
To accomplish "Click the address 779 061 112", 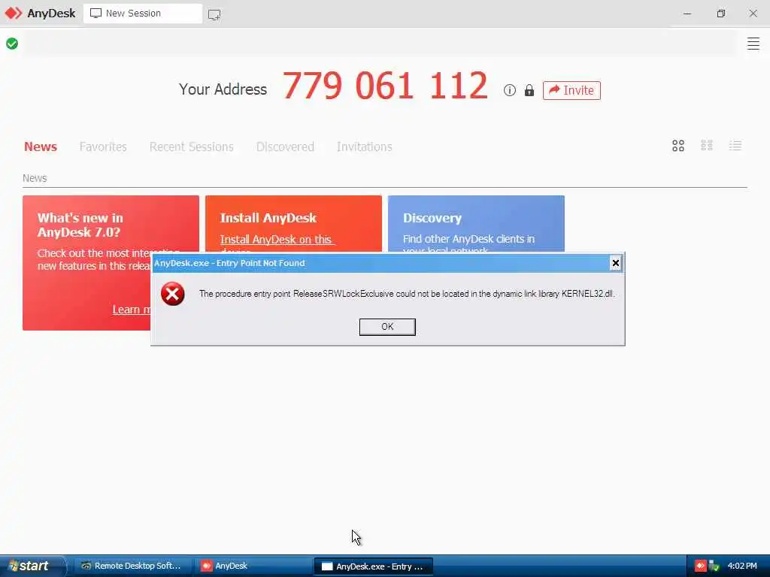I will [385, 86].
